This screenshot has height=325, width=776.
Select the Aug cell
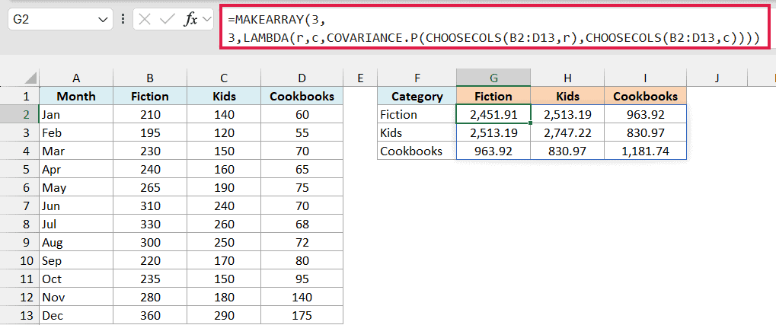76,242
